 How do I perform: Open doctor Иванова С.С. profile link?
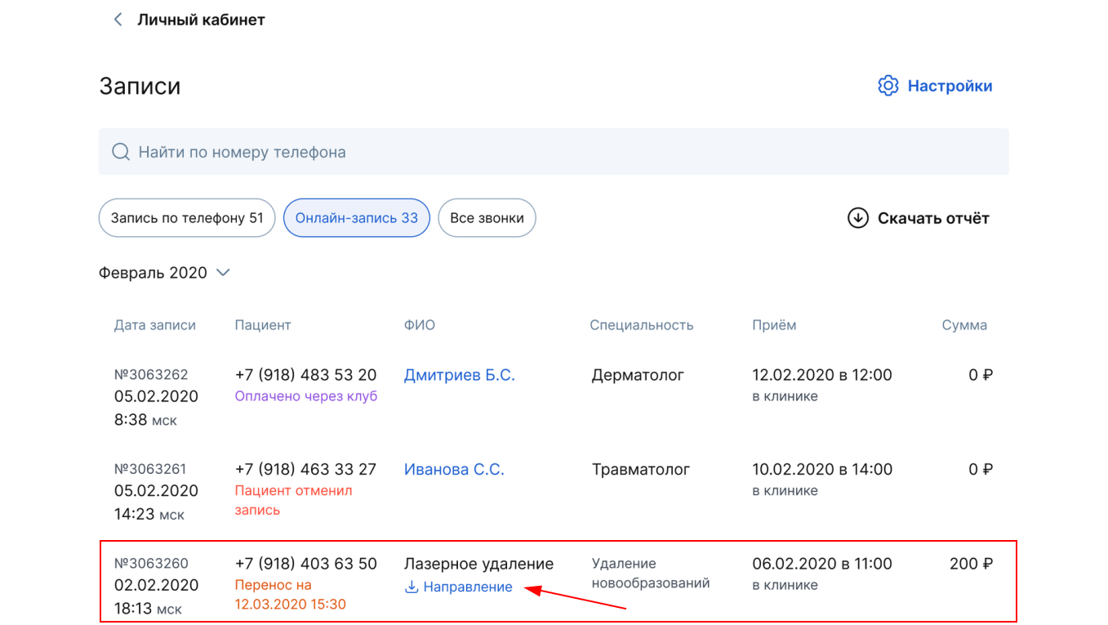[454, 470]
